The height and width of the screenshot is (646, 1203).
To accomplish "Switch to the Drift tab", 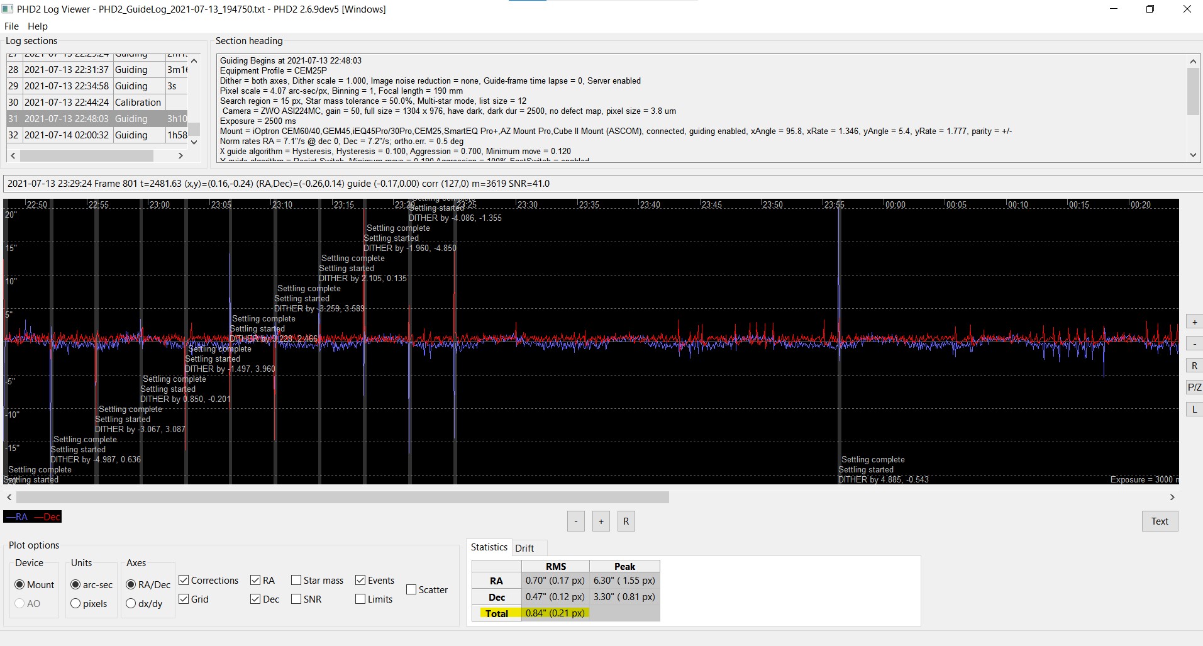I will 524,548.
